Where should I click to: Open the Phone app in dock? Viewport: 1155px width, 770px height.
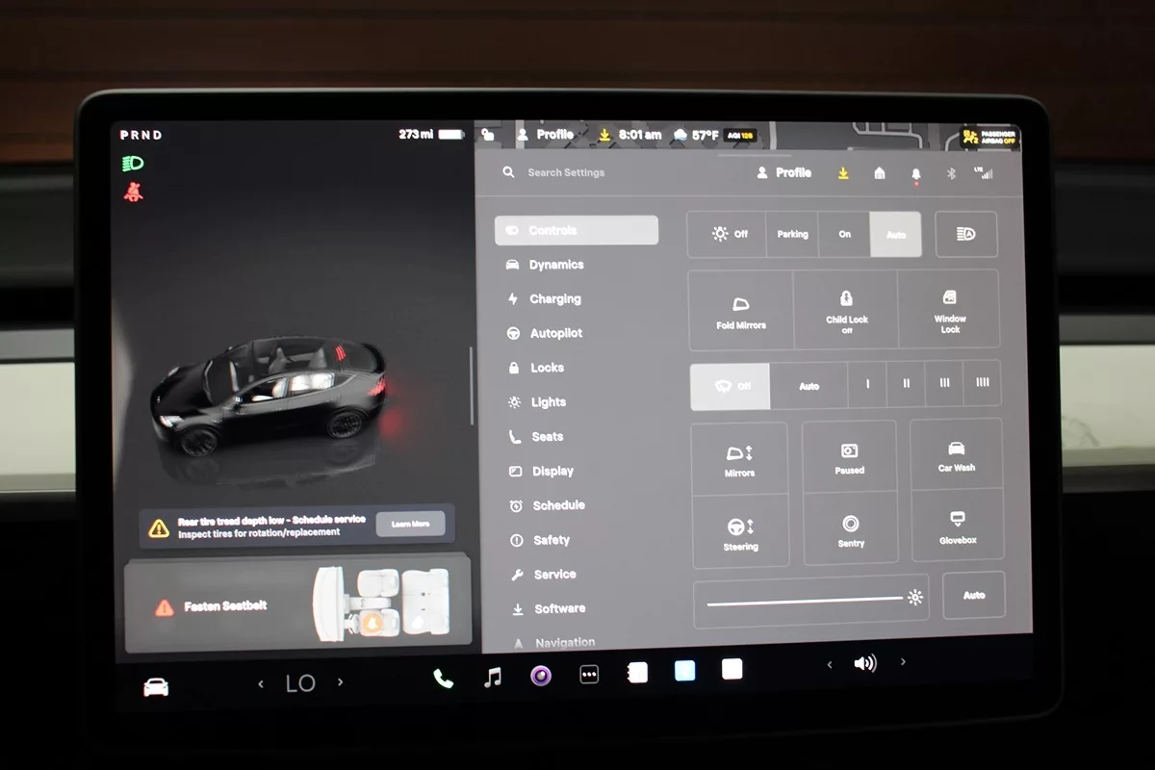click(443, 678)
